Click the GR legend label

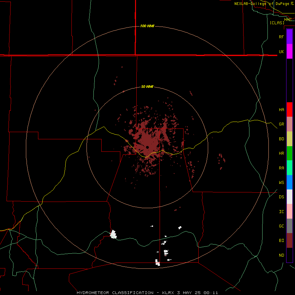[281, 124]
